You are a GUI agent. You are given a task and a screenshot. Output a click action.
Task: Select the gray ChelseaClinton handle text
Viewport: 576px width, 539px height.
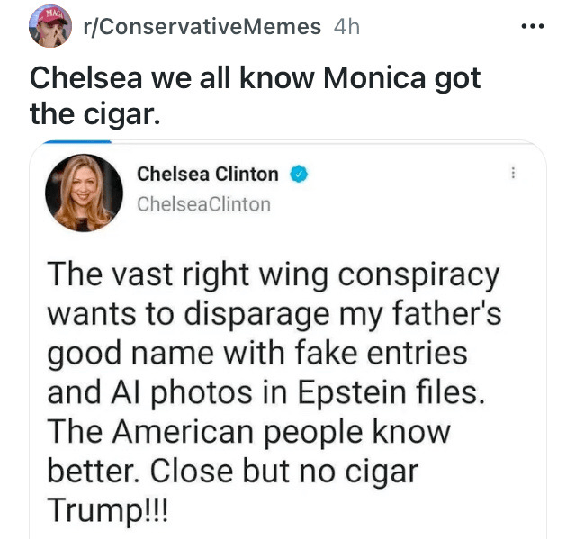coord(204,204)
